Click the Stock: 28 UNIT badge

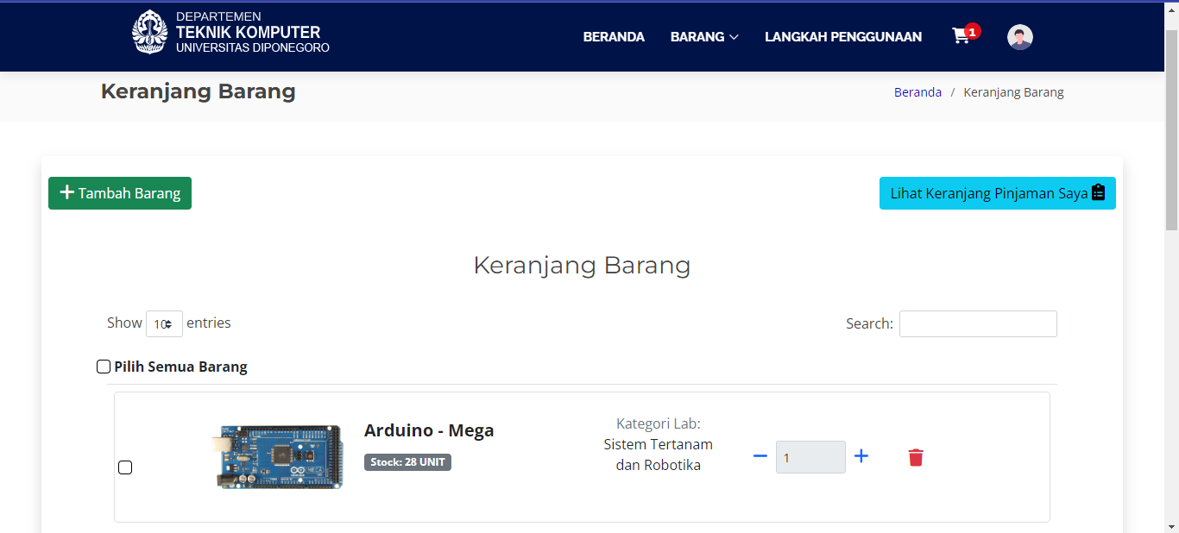coord(407,462)
